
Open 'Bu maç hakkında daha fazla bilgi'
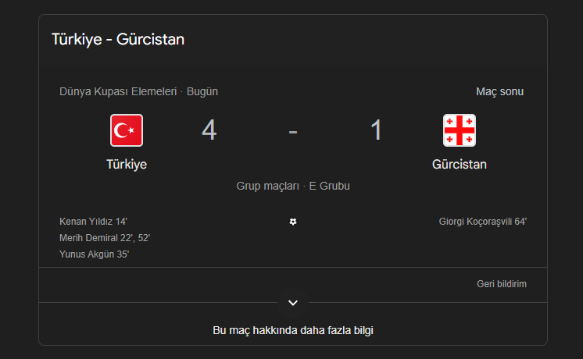[293, 330]
